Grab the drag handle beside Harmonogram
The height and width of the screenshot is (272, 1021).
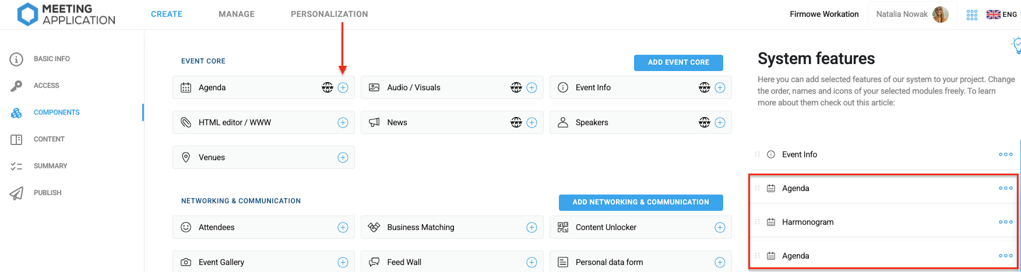[758, 222]
